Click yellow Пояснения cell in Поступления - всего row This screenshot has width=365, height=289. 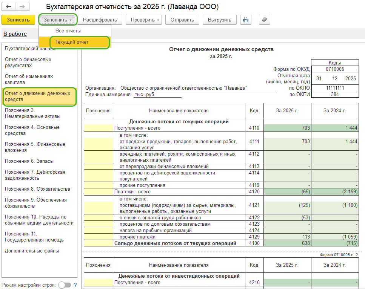click(98, 128)
